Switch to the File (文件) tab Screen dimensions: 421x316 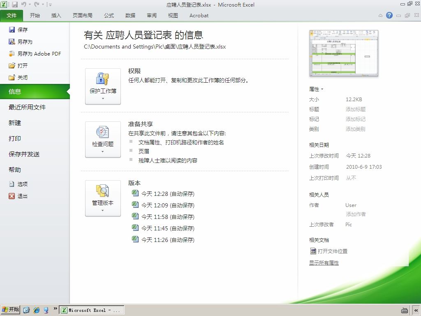(12, 16)
